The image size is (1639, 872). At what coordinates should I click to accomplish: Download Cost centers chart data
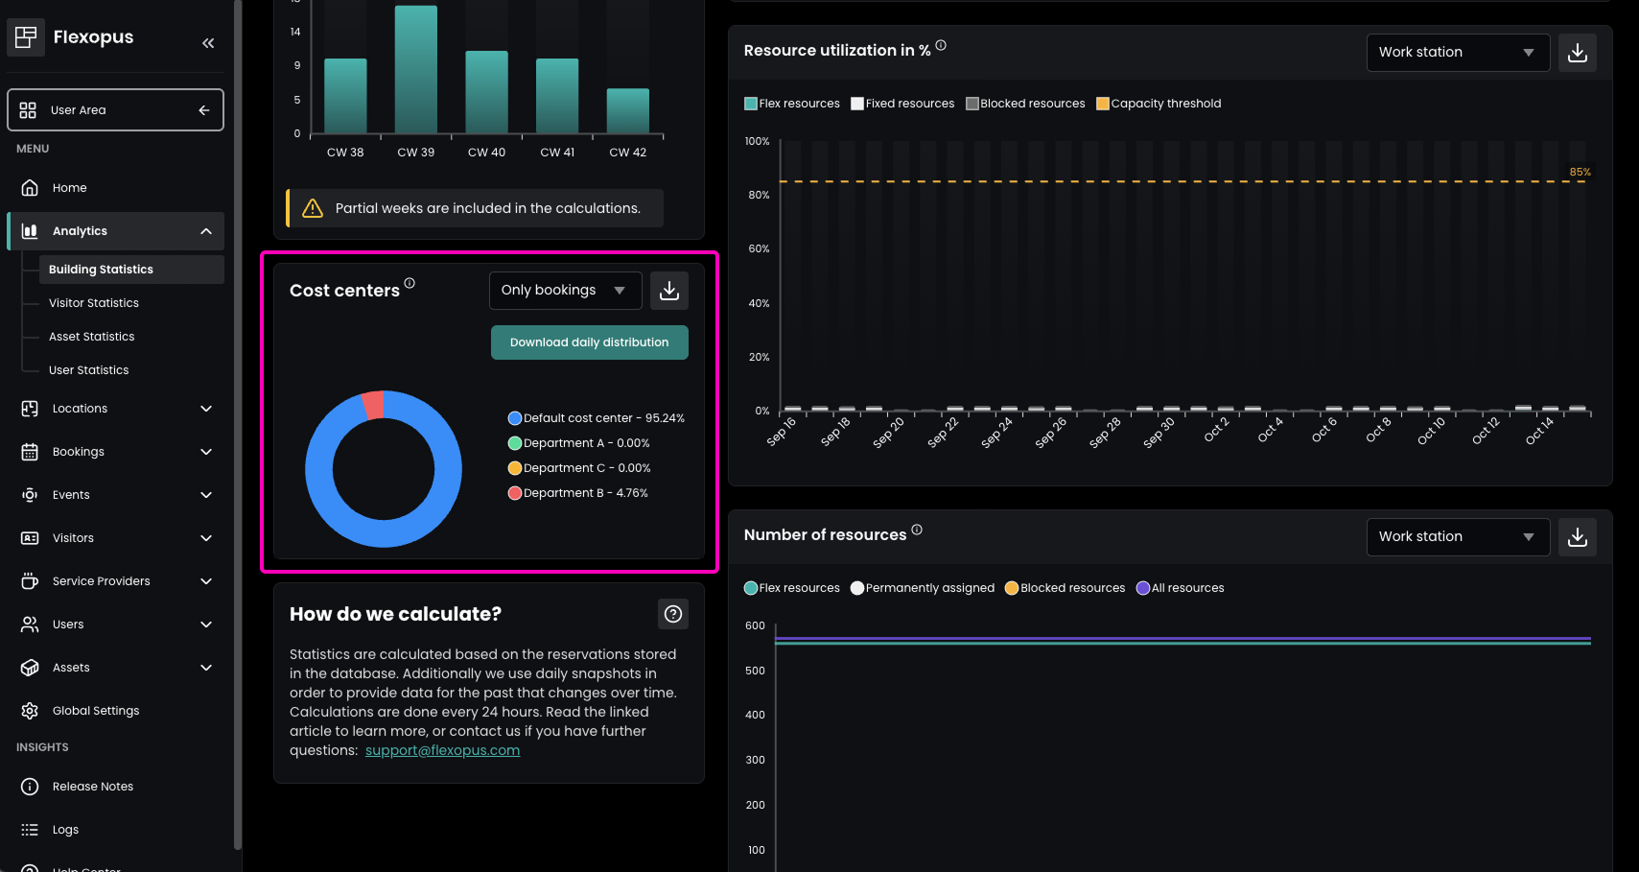(669, 291)
